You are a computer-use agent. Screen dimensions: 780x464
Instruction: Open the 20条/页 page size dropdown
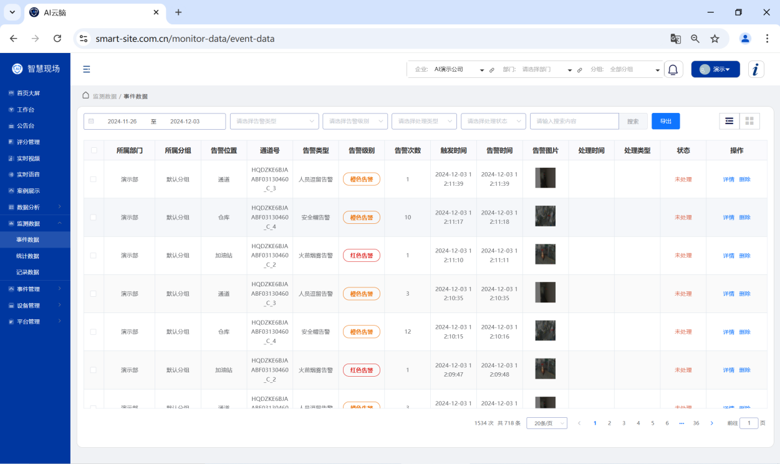click(x=546, y=423)
